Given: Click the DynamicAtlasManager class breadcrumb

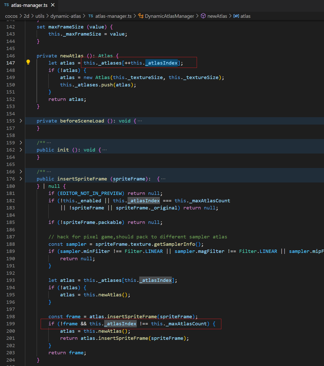Looking at the screenshot, I should click(x=169, y=16).
